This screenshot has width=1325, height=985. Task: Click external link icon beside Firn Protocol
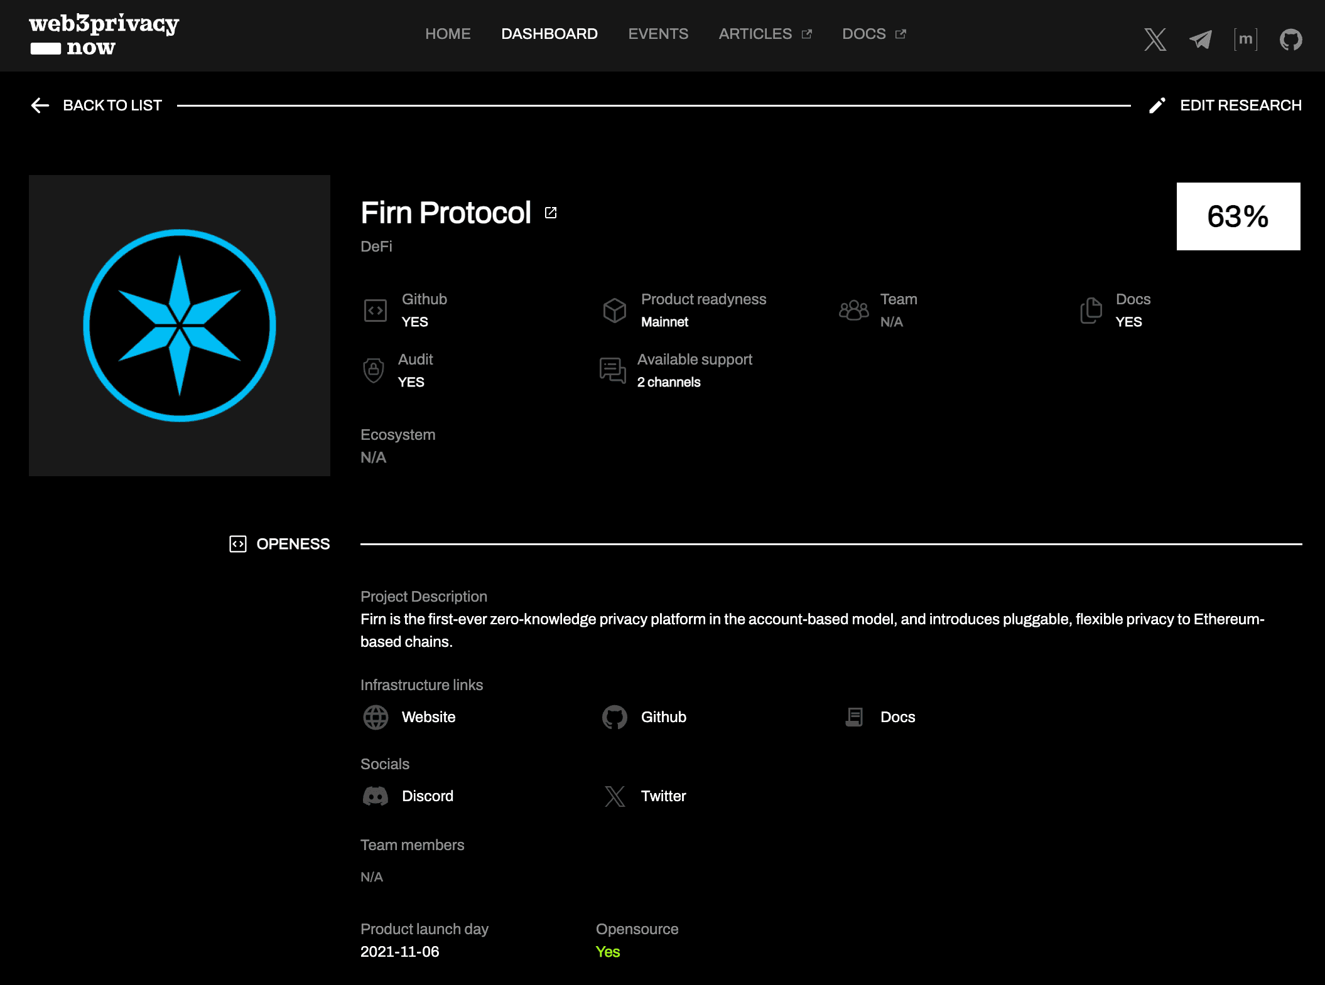(551, 213)
